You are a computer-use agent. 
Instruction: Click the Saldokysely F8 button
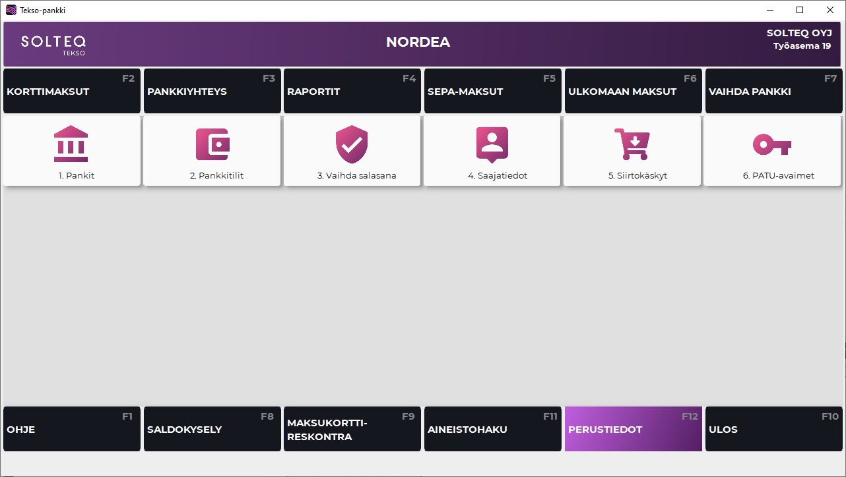[x=212, y=429]
